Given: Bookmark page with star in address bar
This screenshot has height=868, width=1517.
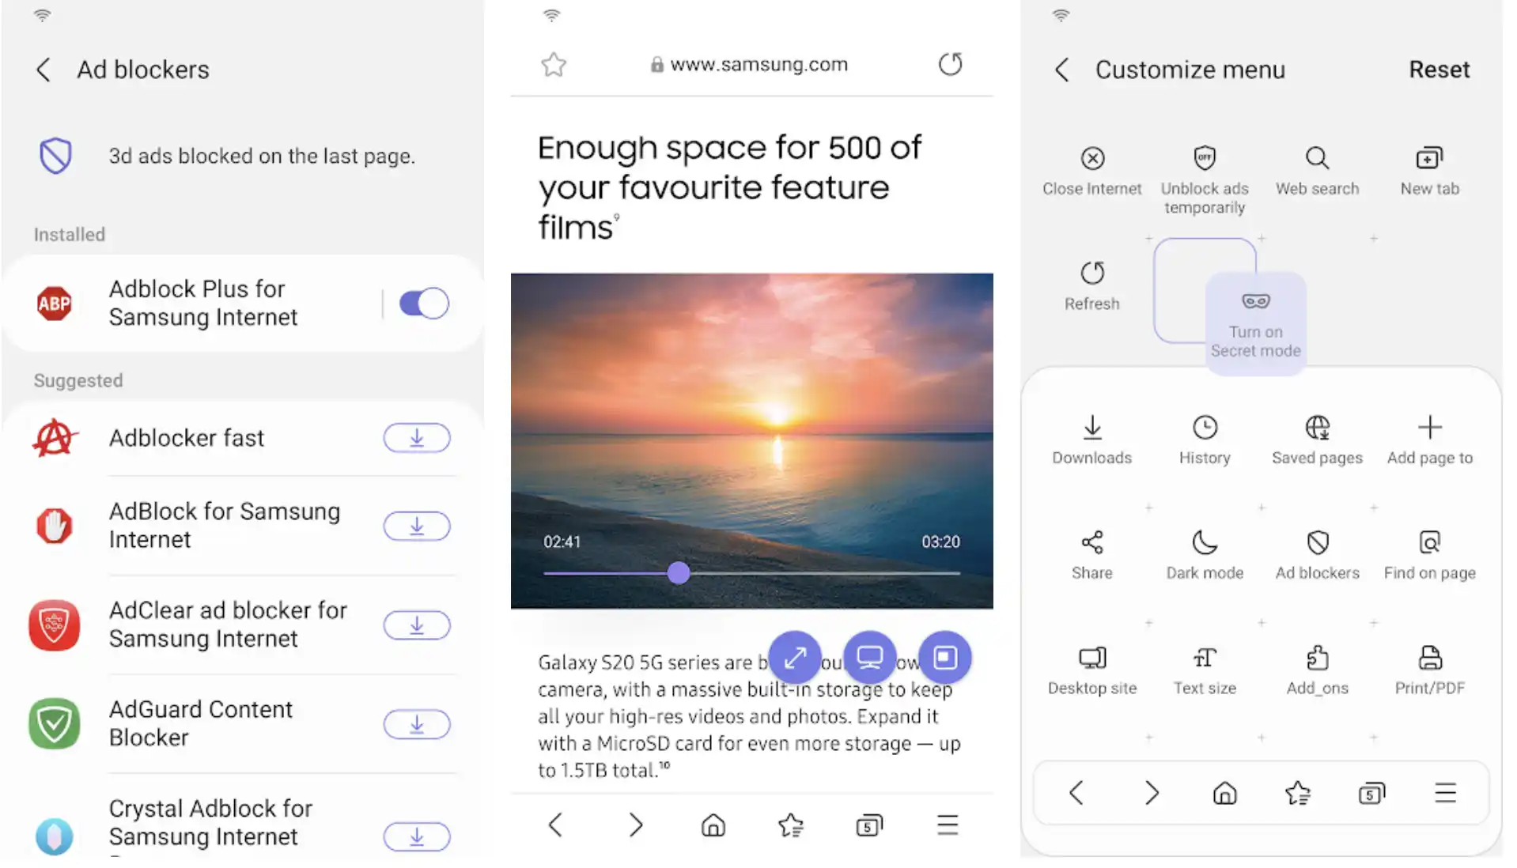Looking at the screenshot, I should coord(554,64).
